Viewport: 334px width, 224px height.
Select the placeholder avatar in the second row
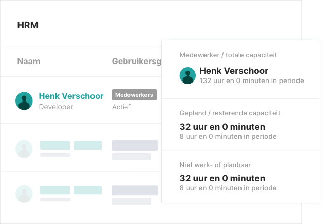(24, 149)
